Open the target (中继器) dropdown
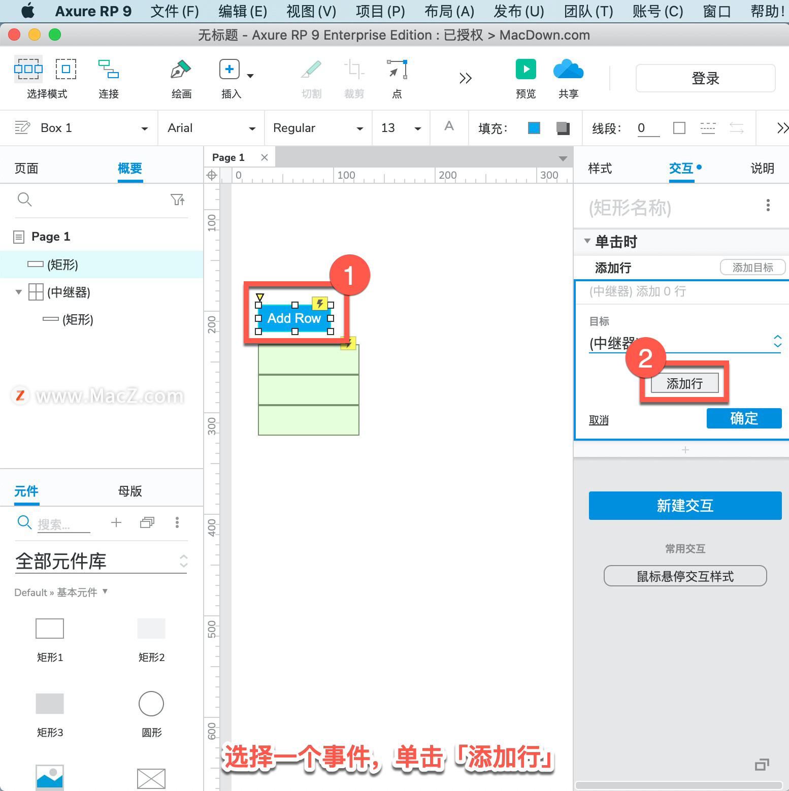Image resolution: width=789 pixels, height=791 pixels. 684,343
